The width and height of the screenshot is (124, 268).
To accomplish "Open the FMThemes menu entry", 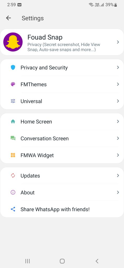I will 62,84.
